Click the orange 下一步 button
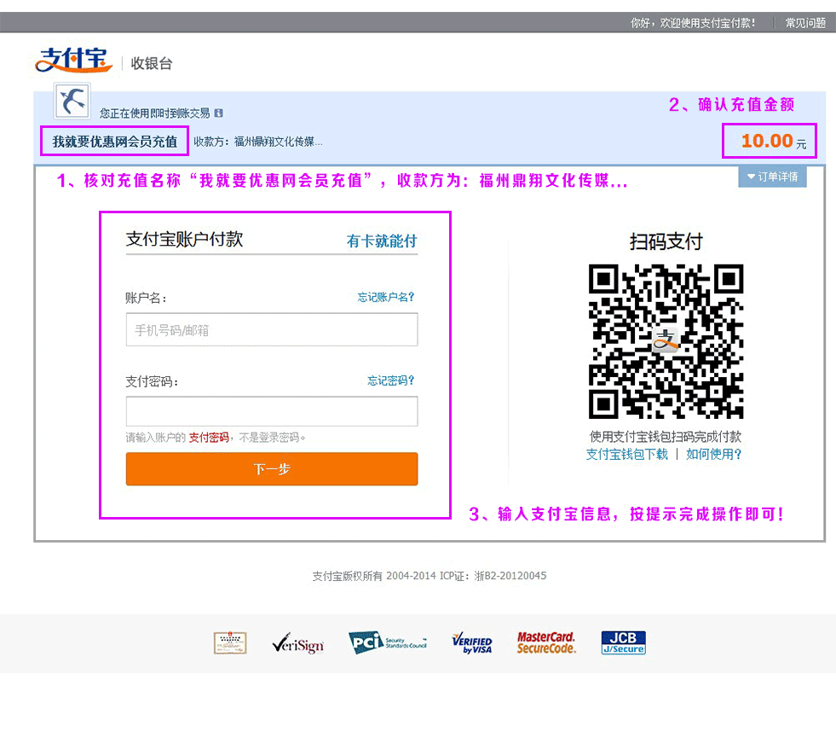836x755 pixels. click(x=272, y=469)
